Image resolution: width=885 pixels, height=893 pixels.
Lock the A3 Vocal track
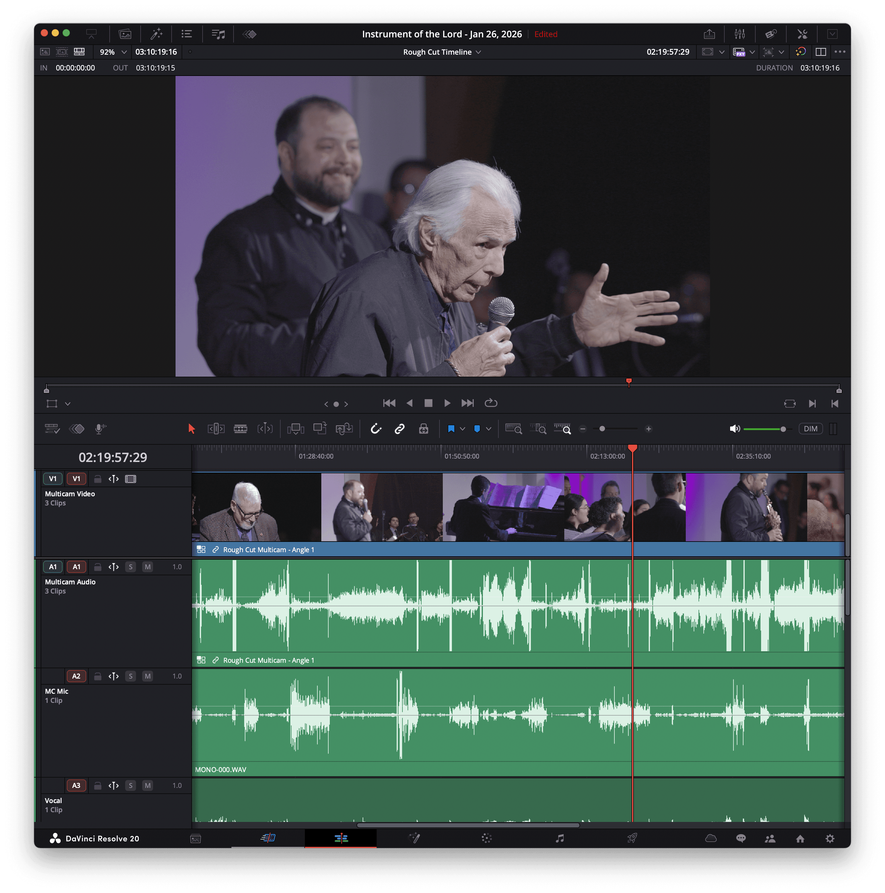click(97, 786)
